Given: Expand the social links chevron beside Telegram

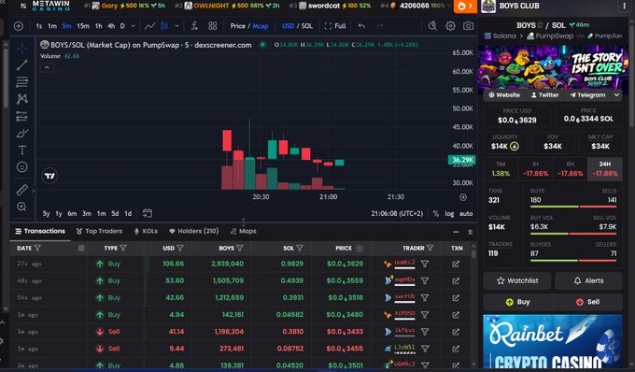Looking at the screenshot, I should tap(616, 94).
